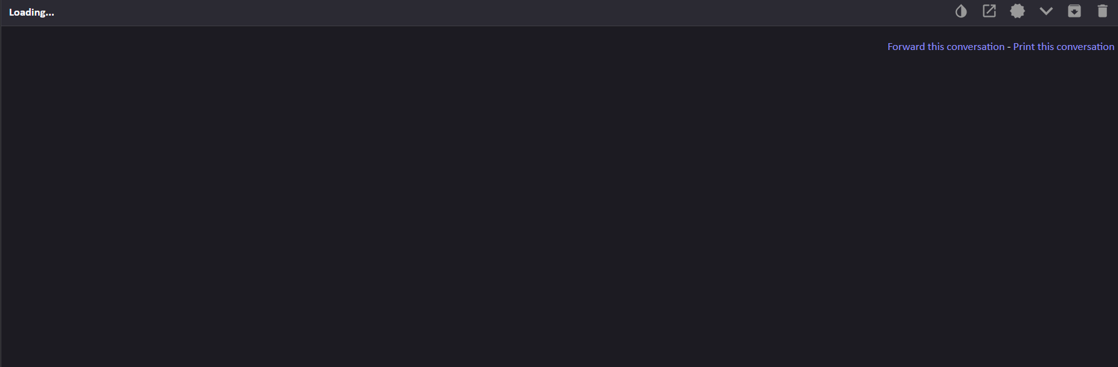Click the jagged seal badge icon

tap(1018, 11)
